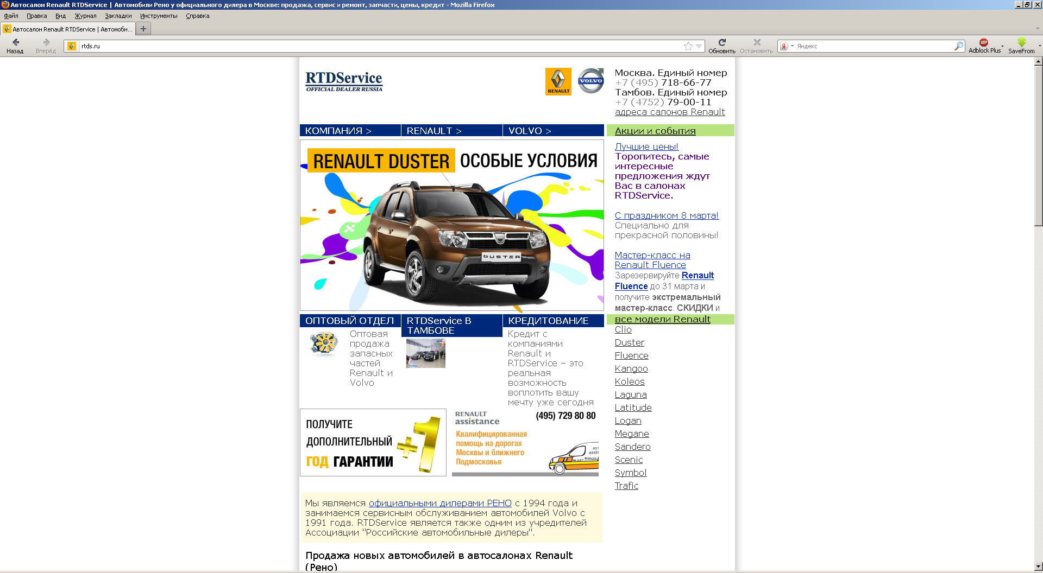The width and height of the screenshot is (1043, 573).
Task: Open the Журнал menu
Action: click(x=85, y=16)
